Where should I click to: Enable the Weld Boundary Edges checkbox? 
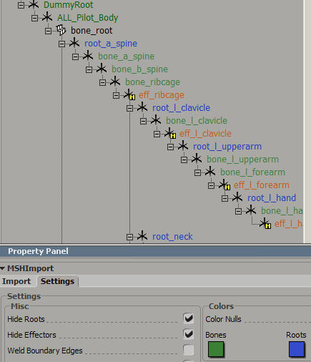pyautogui.click(x=189, y=350)
